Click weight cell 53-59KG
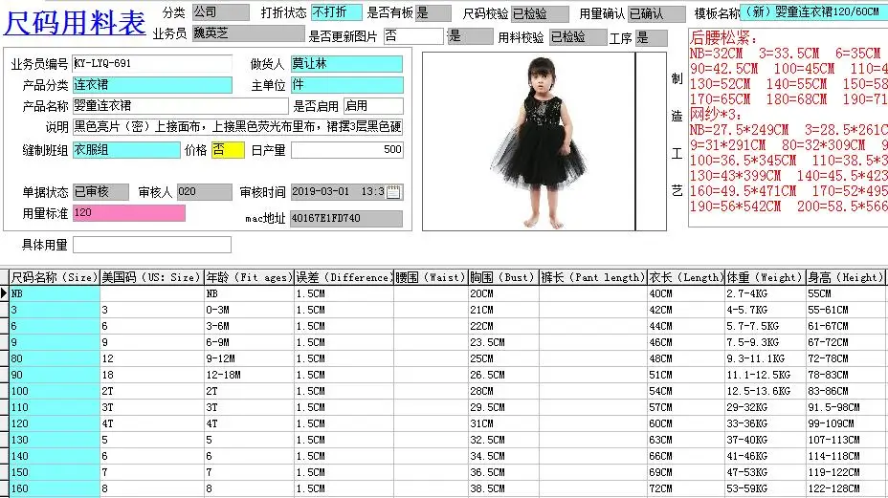The width and height of the screenshot is (888, 498). coord(766,488)
